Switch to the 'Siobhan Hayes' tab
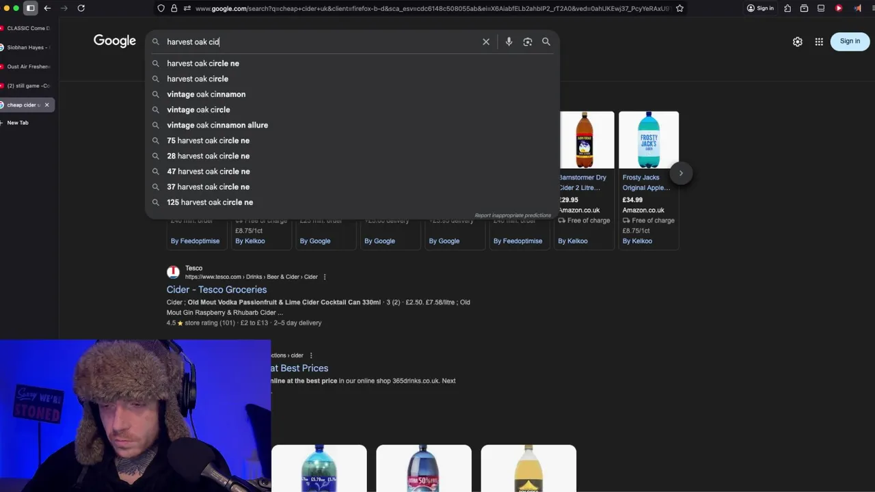The height and width of the screenshot is (492, 875). coord(27,47)
